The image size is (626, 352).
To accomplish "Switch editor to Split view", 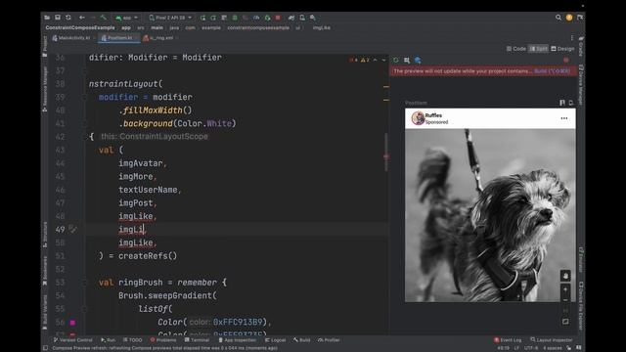I will (x=538, y=49).
